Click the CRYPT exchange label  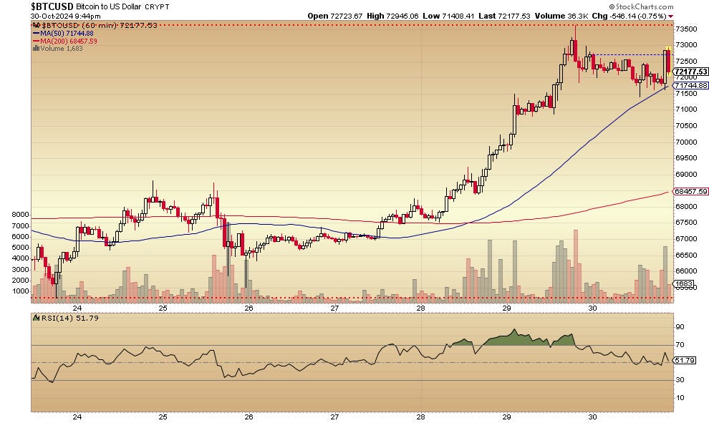point(157,6)
